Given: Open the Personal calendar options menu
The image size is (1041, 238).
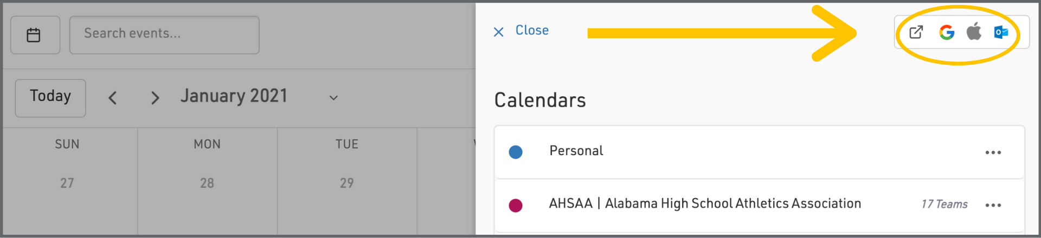Looking at the screenshot, I should pos(993,153).
